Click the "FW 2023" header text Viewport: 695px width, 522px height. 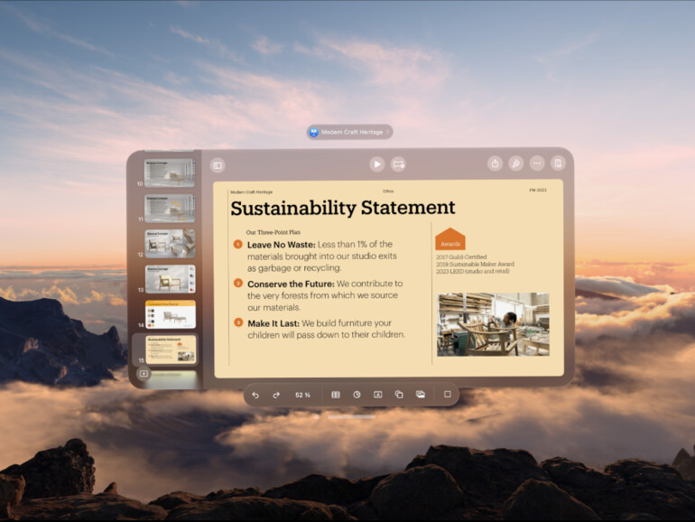tap(538, 191)
